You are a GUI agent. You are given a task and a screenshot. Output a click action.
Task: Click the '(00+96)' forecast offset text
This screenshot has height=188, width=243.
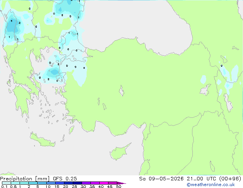click(230, 179)
